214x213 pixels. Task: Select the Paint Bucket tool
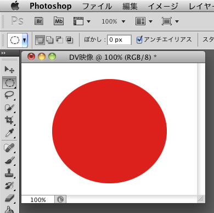click(x=9, y=209)
